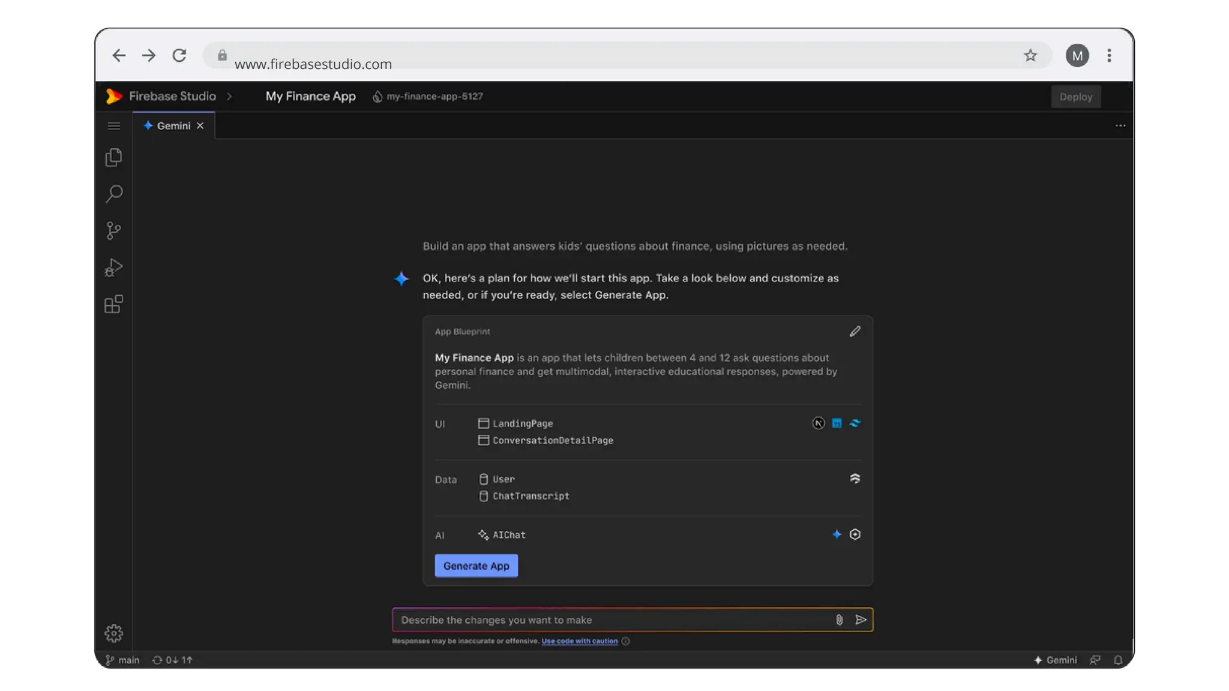Open the M profile avatar

tap(1077, 56)
